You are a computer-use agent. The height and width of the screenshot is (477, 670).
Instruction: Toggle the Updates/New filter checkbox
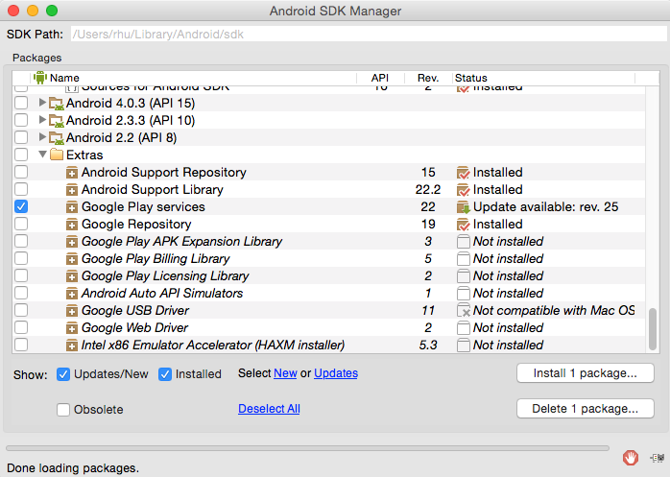click(x=63, y=374)
